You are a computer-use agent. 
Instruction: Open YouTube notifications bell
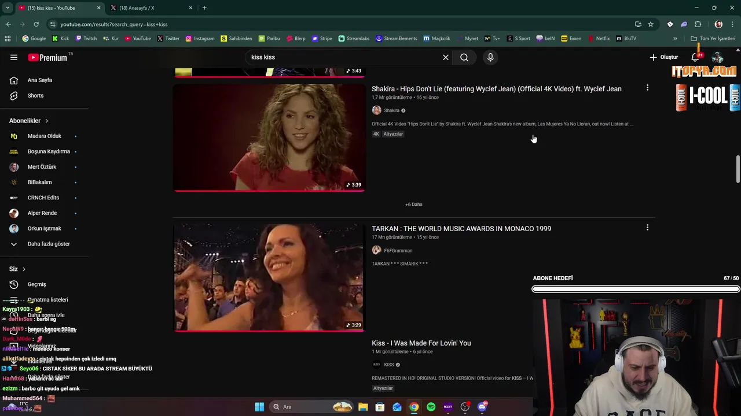point(696,57)
